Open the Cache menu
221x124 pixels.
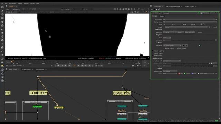point(32,3)
